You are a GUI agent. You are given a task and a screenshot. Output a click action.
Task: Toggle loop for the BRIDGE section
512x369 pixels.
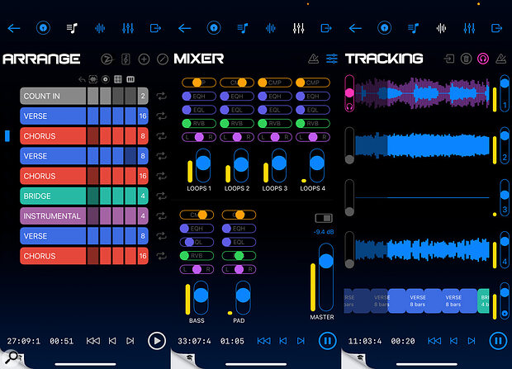click(161, 196)
